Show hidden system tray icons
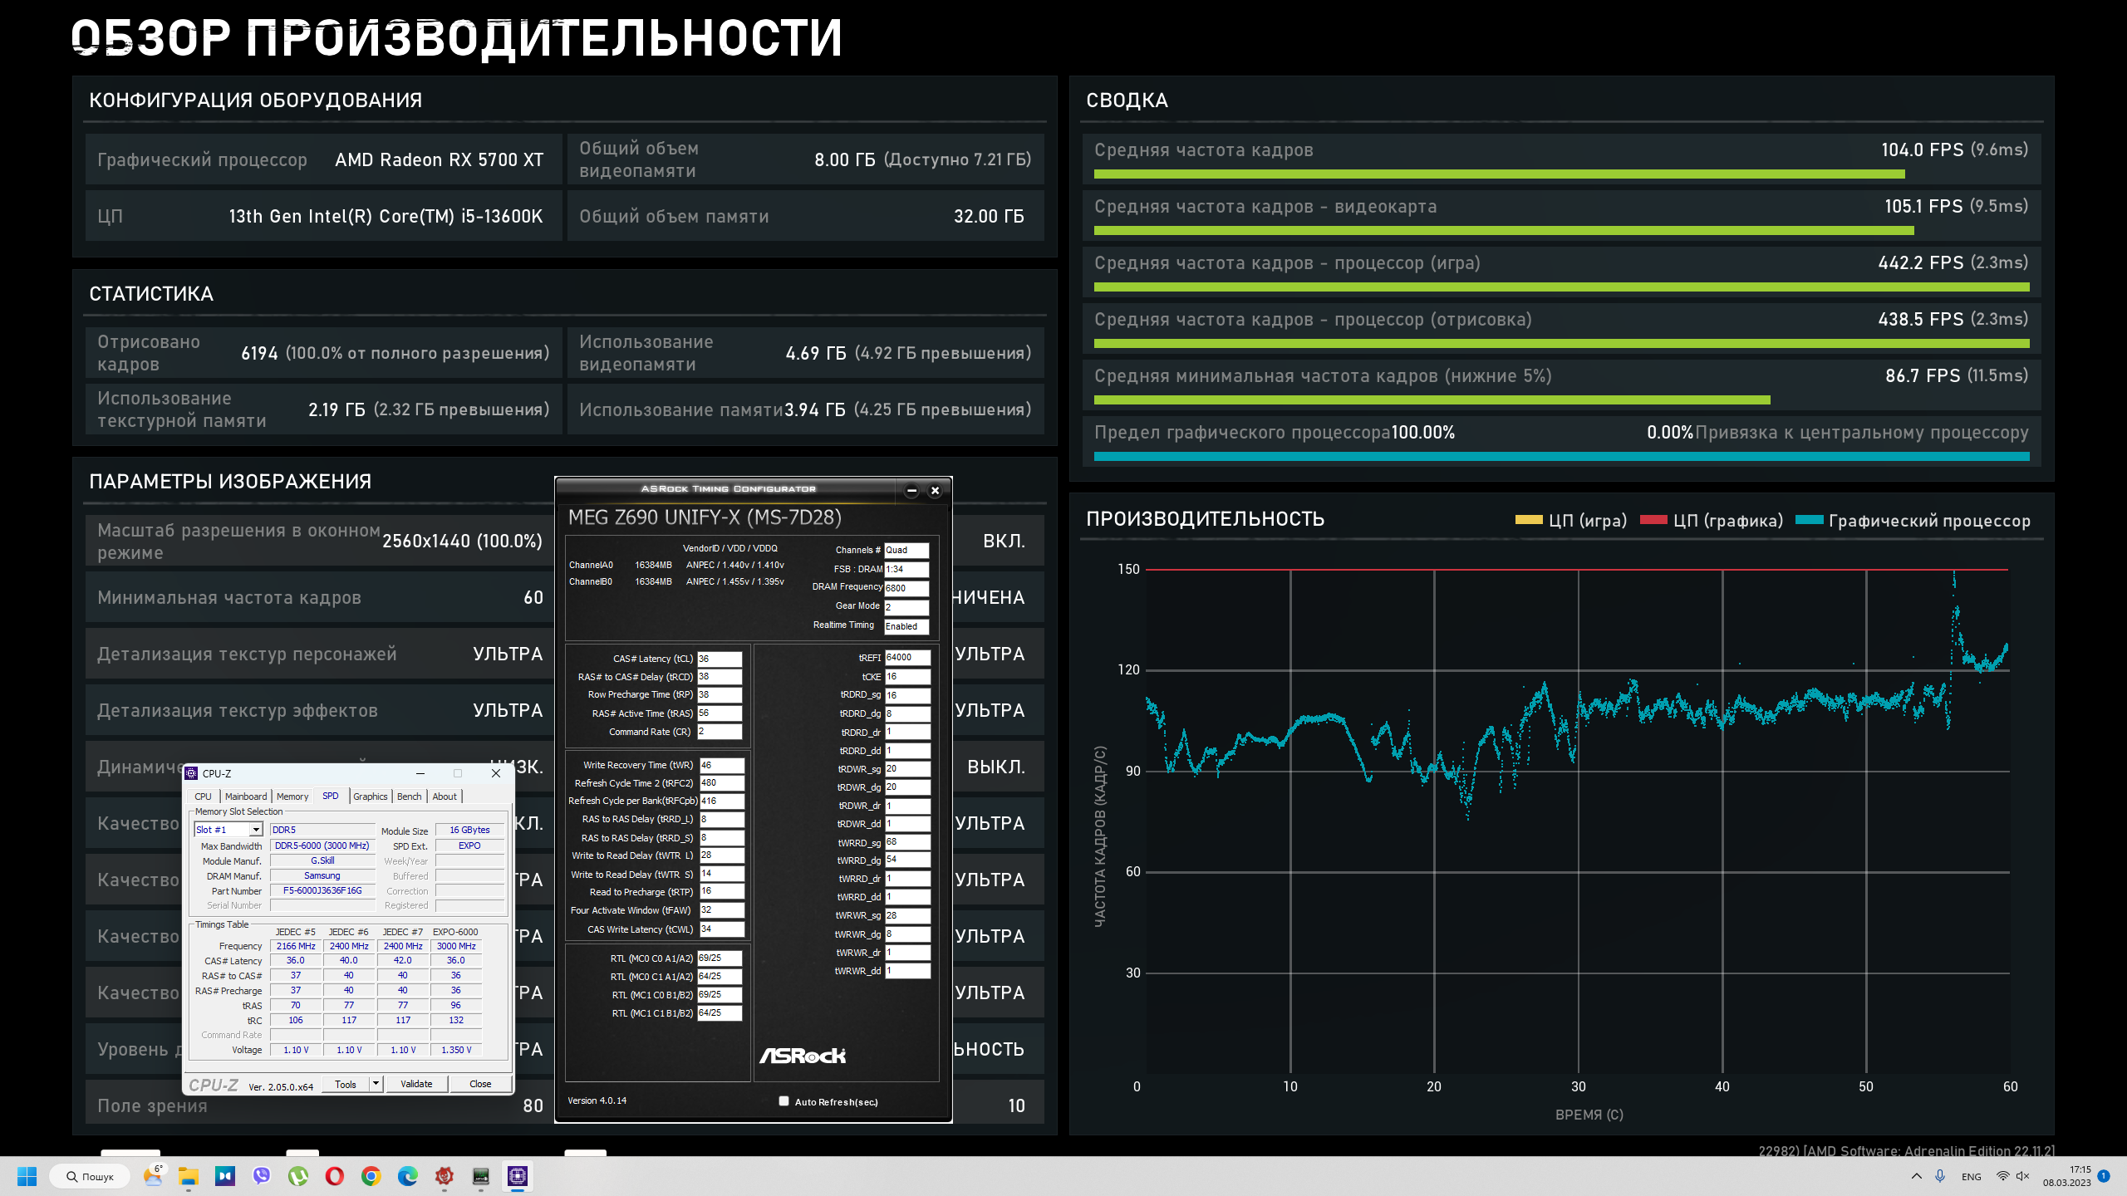 (1916, 1176)
